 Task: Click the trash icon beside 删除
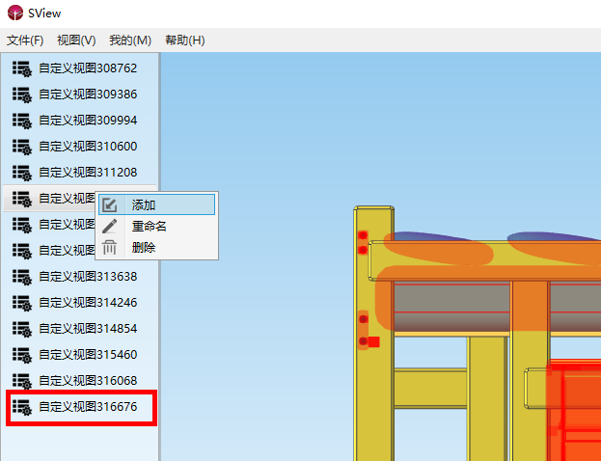[x=110, y=248]
